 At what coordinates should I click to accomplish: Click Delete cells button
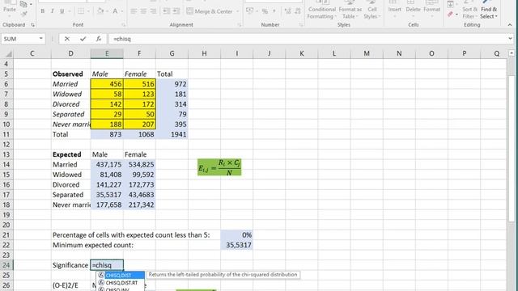[x=413, y=9]
